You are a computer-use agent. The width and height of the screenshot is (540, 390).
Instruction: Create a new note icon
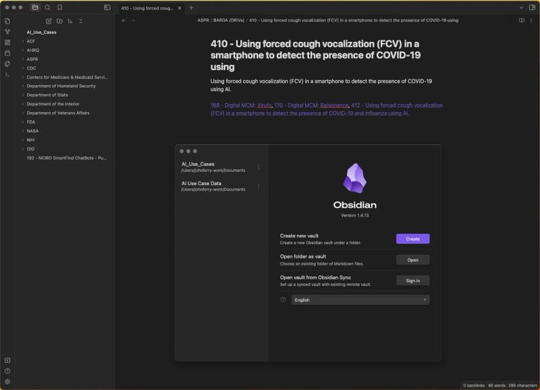49,21
